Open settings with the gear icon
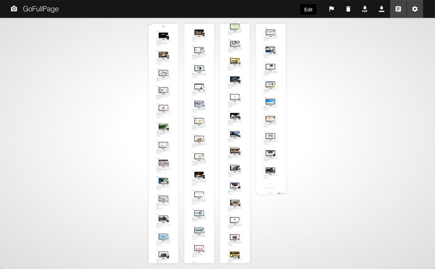Viewport: 435px width, 269px height. (415, 9)
